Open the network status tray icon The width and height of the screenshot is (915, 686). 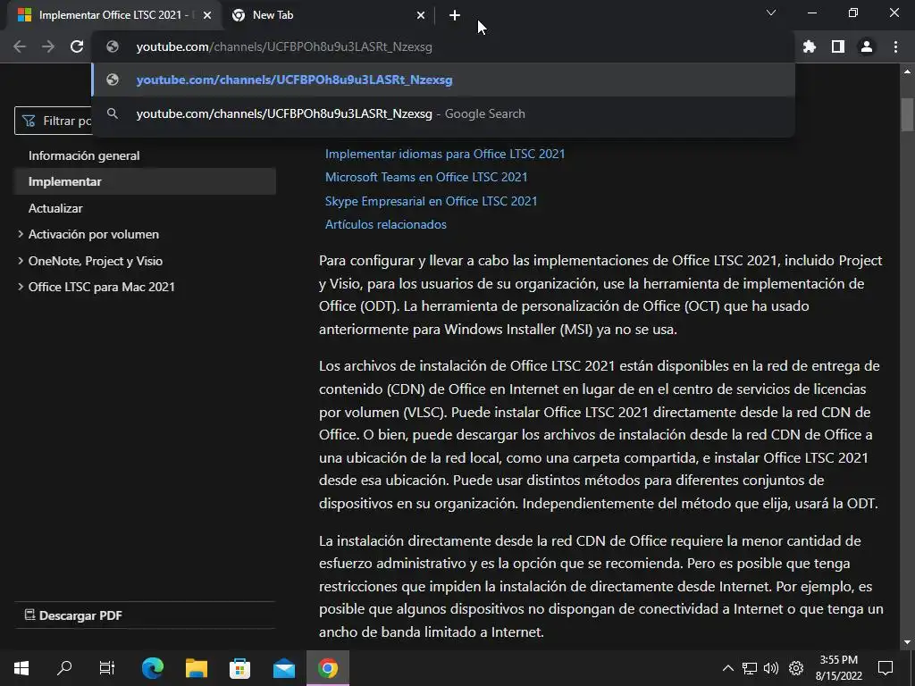click(750, 668)
